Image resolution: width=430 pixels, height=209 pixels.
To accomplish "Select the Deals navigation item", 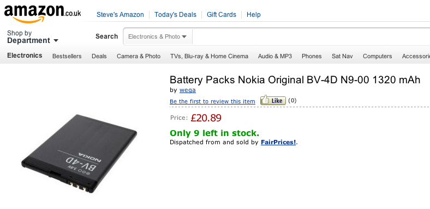I will (x=99, y=56).
